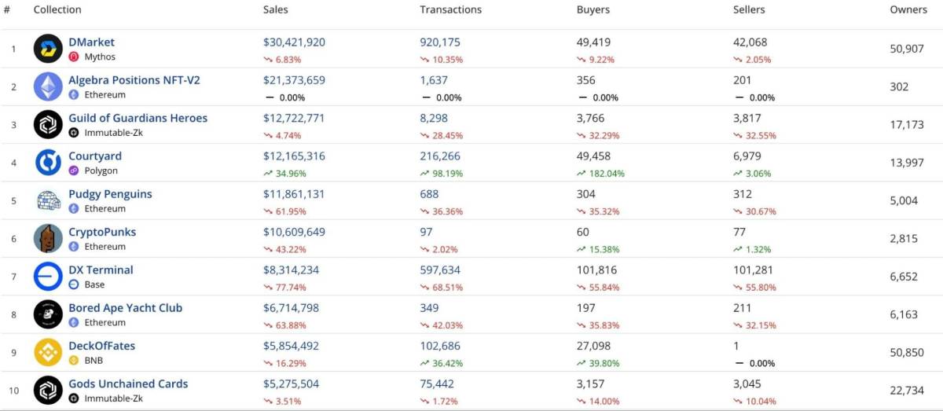Open the Courtyard collection link
The width and height of the screenshot is (943, 411).
pyautogui.click(x=95, y=156)
